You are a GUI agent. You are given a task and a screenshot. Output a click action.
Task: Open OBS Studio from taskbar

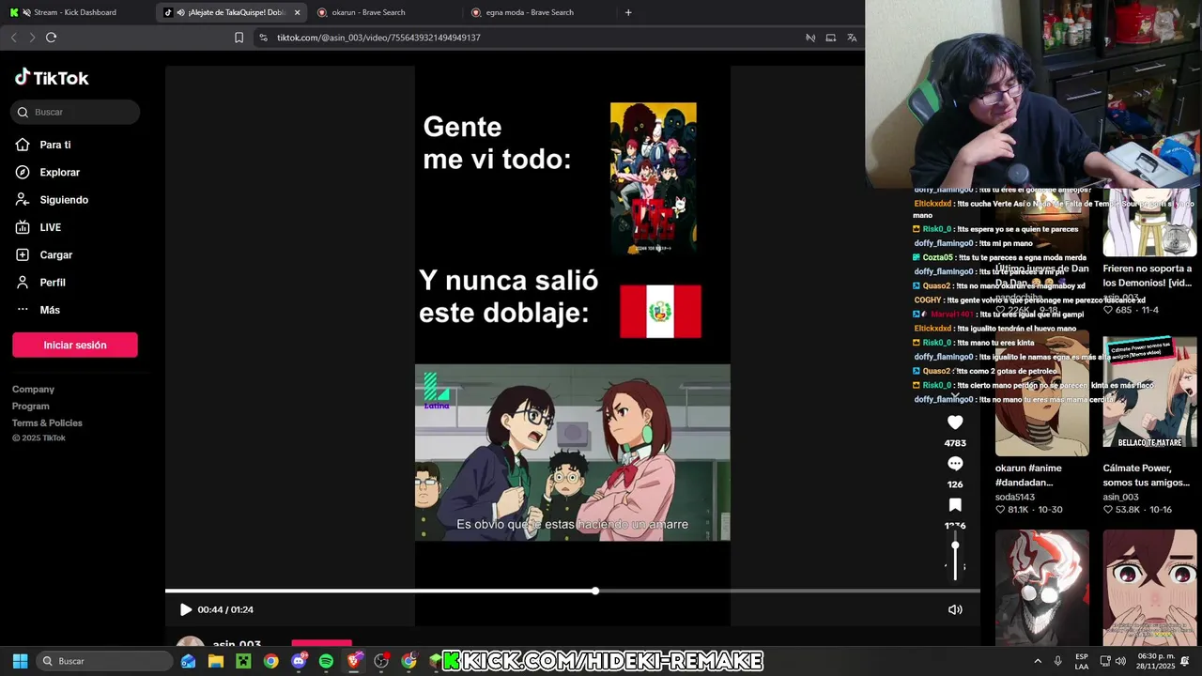tap(381, 661)
